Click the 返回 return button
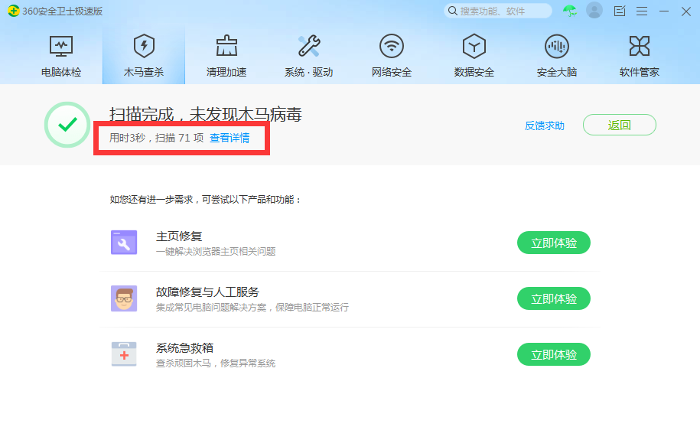This screenshot has height=440, width=700. click(619, 125)
